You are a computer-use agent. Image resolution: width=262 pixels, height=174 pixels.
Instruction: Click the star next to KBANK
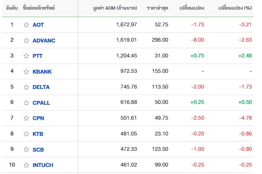[x=26, y=71]
